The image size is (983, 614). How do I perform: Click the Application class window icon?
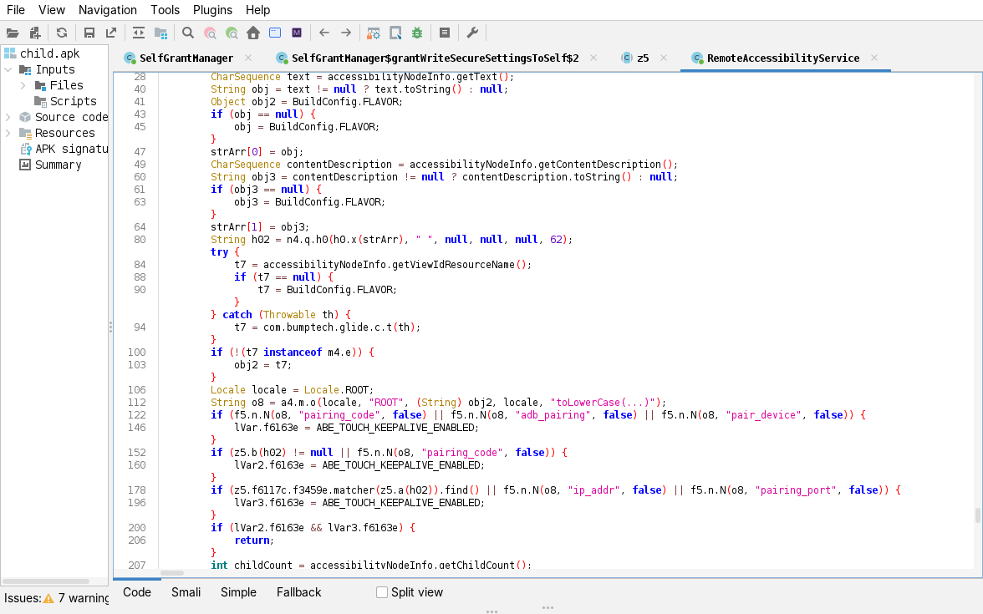coord(275,33)
